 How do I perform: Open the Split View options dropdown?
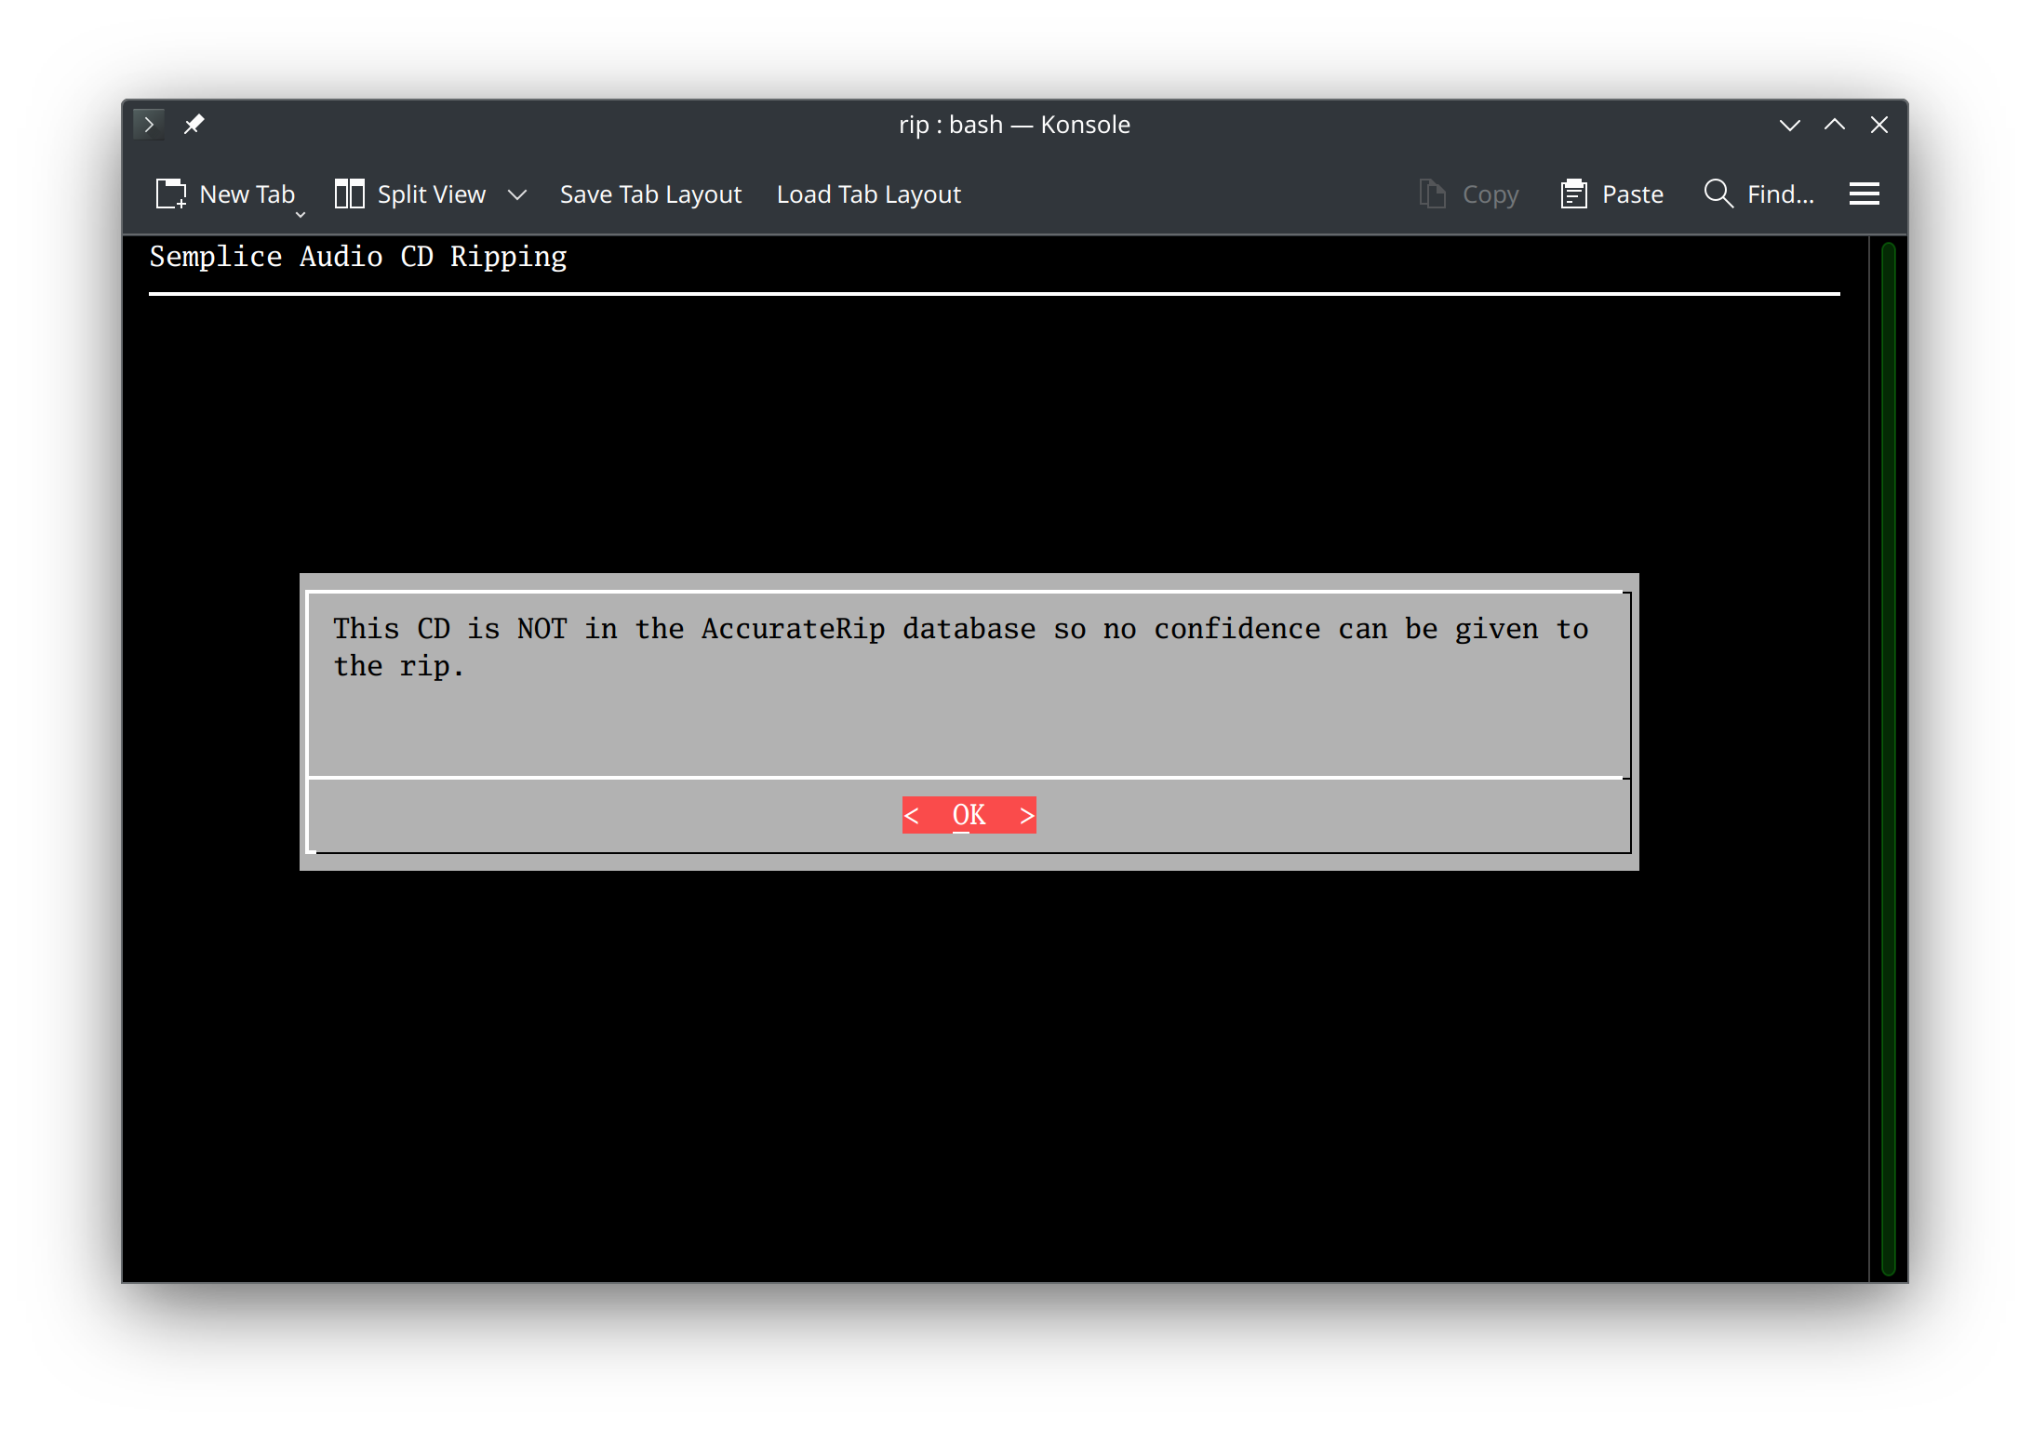518,194
